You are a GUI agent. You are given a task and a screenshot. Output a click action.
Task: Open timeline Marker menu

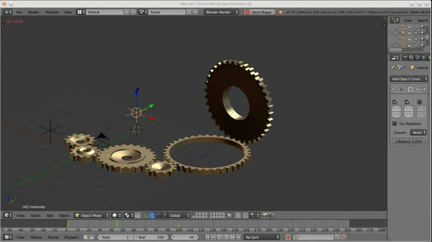[36, 237]
